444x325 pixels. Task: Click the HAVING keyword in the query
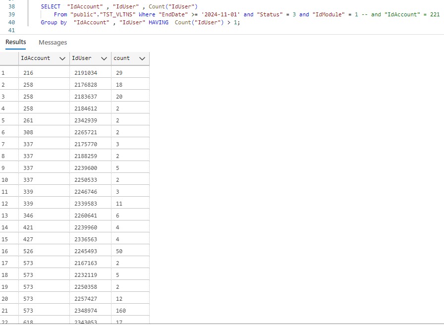click(158, 23)
